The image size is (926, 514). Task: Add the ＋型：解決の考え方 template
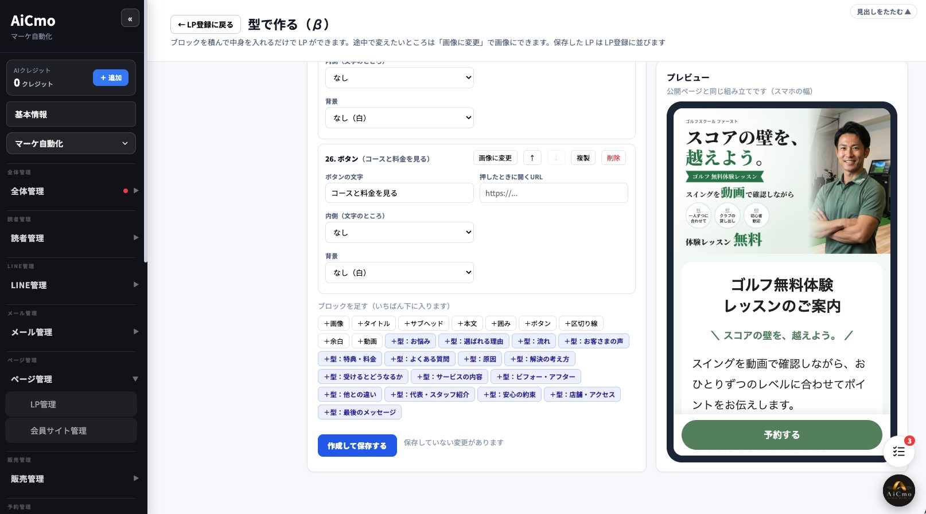pos(540,359)
